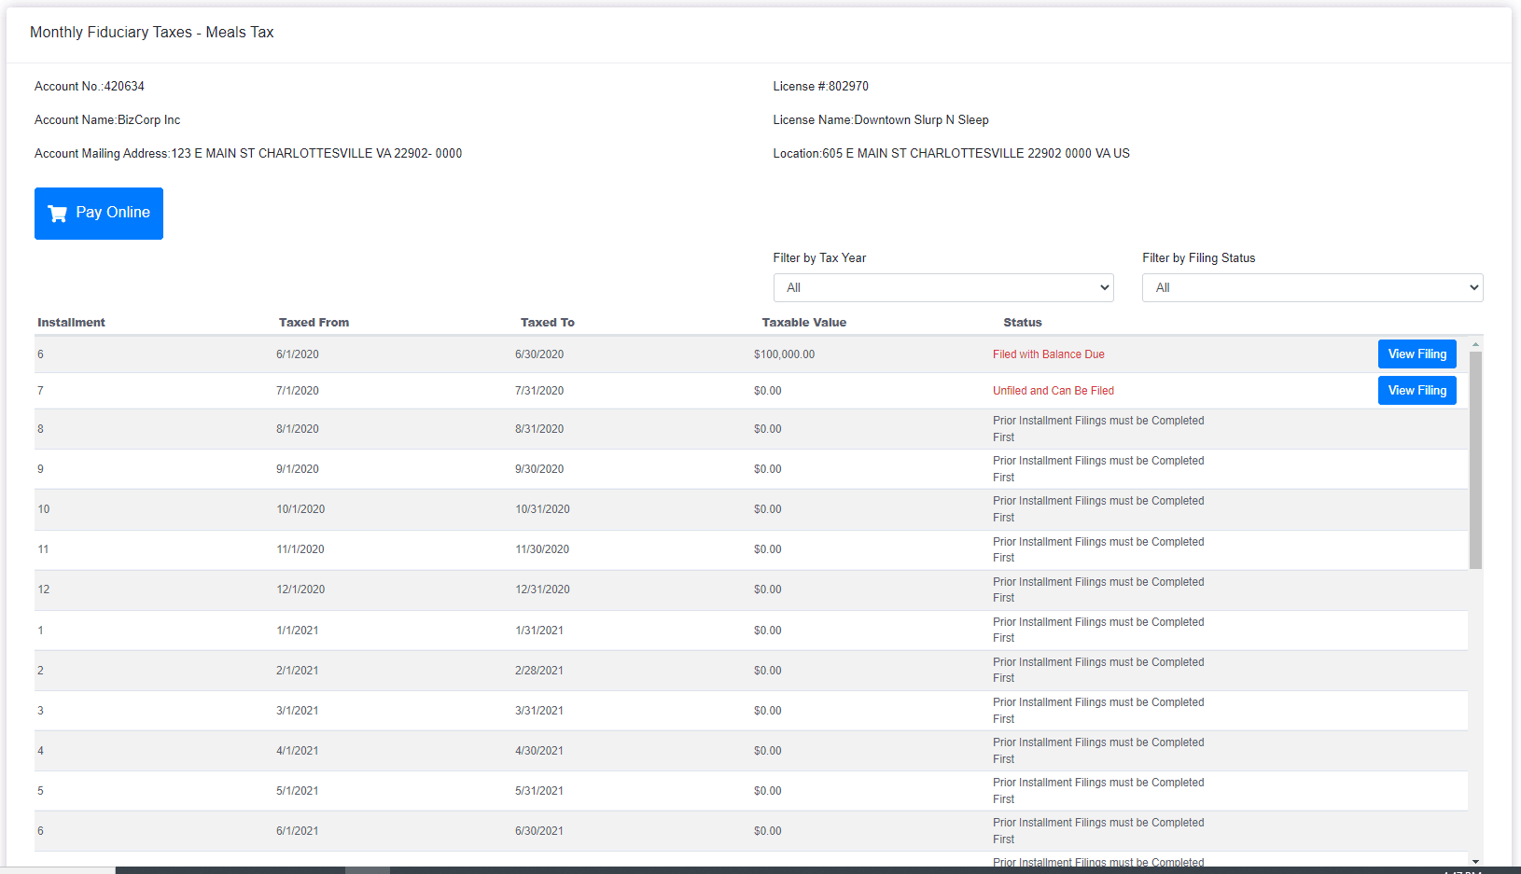Click the Taxable Value column header

(x=804, y=322)
